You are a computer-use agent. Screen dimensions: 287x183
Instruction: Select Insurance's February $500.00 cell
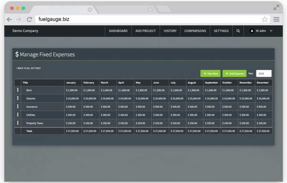point(90,107)
